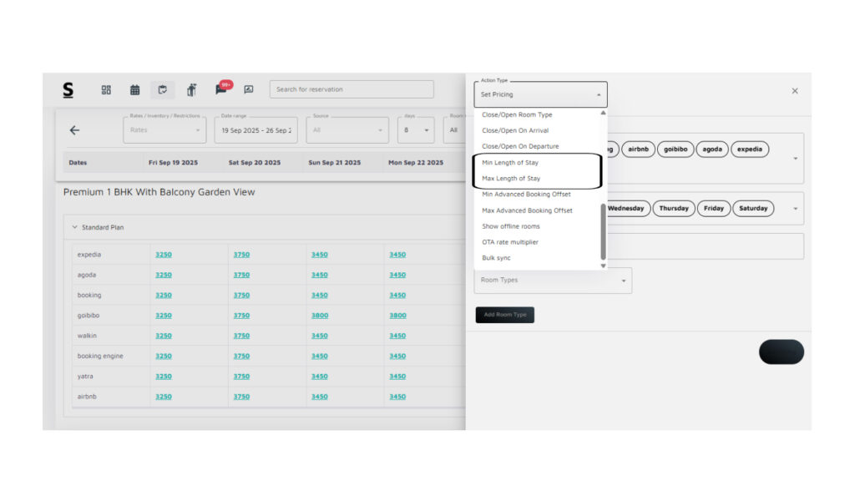Screen dimensions: 855x481
Task: Toggle the Thursday day chip
Action: coord(673,208)
